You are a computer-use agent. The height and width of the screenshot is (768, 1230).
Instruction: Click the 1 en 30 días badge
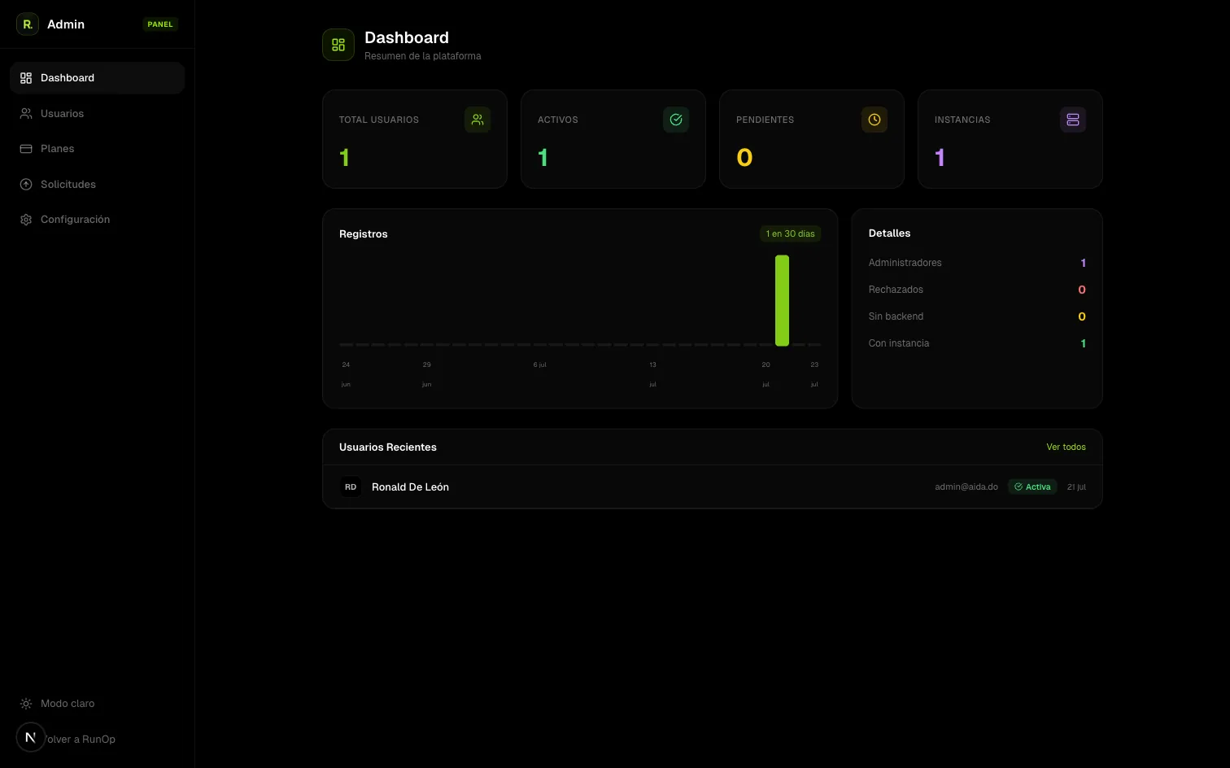(x=790, y=233)
